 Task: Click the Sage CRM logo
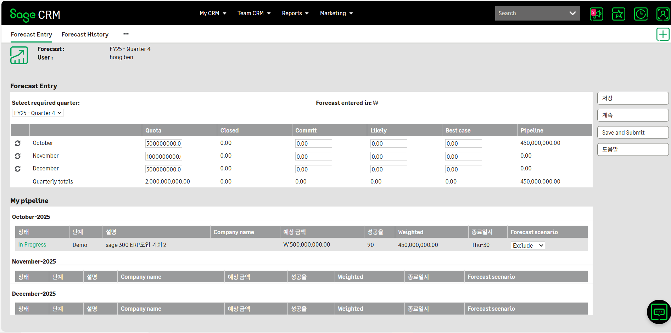[35, 15]
